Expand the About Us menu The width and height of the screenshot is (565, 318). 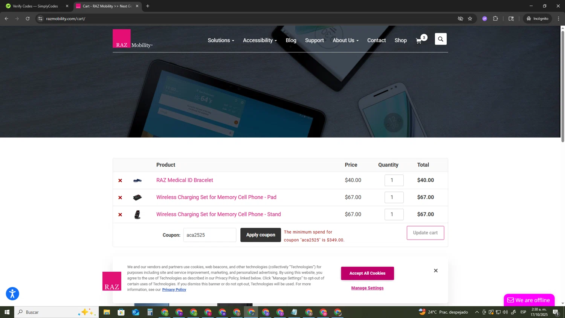pos(345,40)
